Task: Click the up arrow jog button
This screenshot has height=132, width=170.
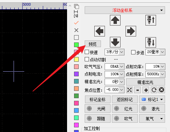Action: coord(115,20)
